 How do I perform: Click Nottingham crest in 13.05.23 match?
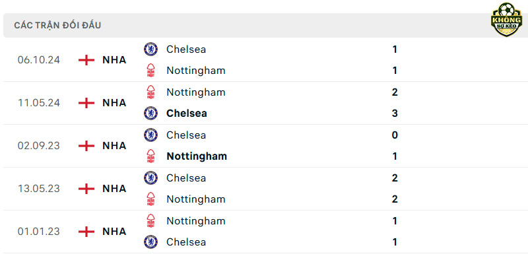tap(150, 199)
